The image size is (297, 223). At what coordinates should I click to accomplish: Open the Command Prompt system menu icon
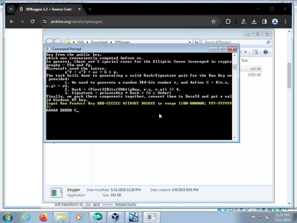click(x=48, y=49)
